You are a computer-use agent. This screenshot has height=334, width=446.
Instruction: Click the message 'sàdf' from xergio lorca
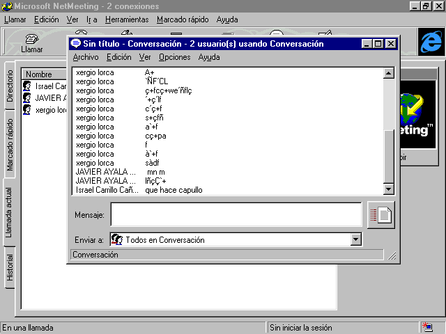(152, 163)
